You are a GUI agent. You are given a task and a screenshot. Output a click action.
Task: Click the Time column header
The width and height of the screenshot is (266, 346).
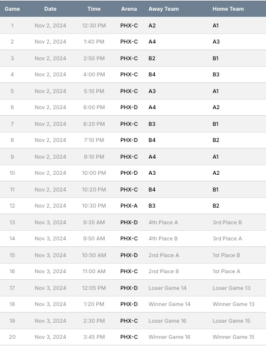(94, 9)
